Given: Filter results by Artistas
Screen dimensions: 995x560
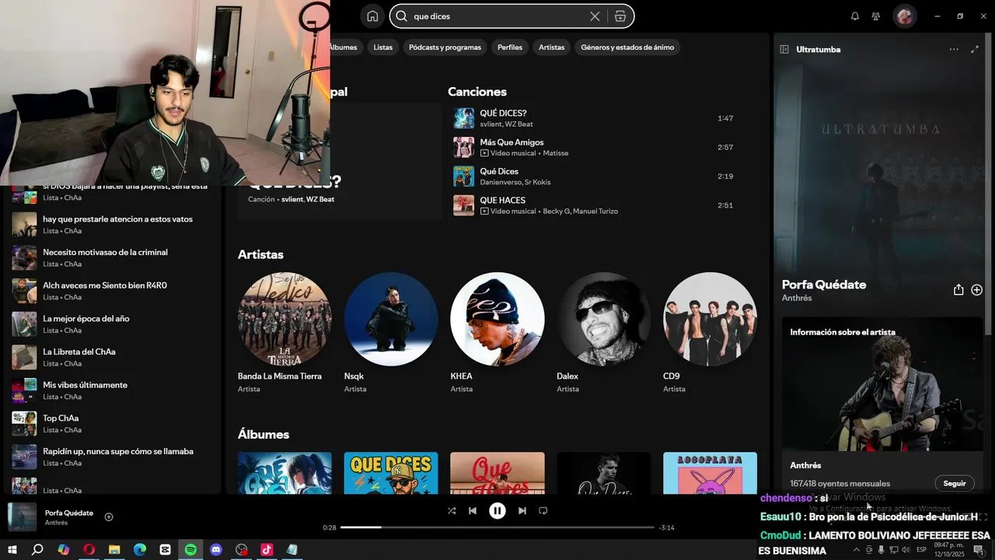Looking at the screenshot, I should coord(552,47).
